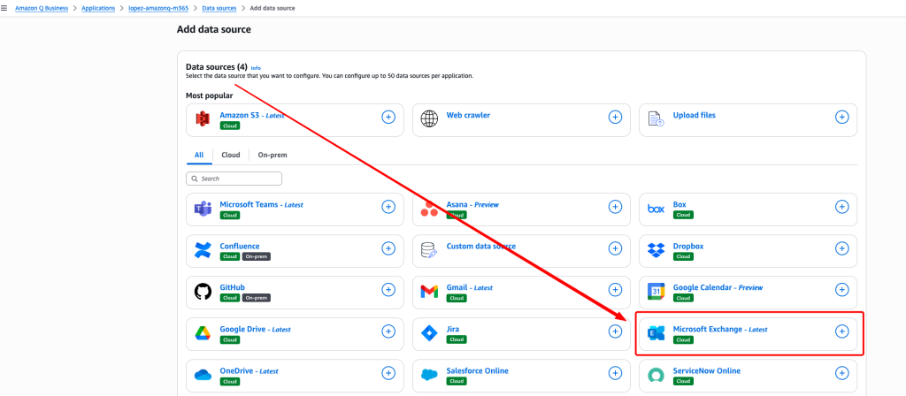Open the hamburger navigation menu
The height and width of the screenshot is (396, 906).
click(x=5, y=7)
